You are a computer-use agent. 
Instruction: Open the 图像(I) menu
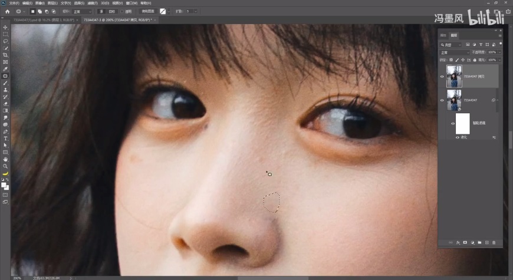click(40, 3)
